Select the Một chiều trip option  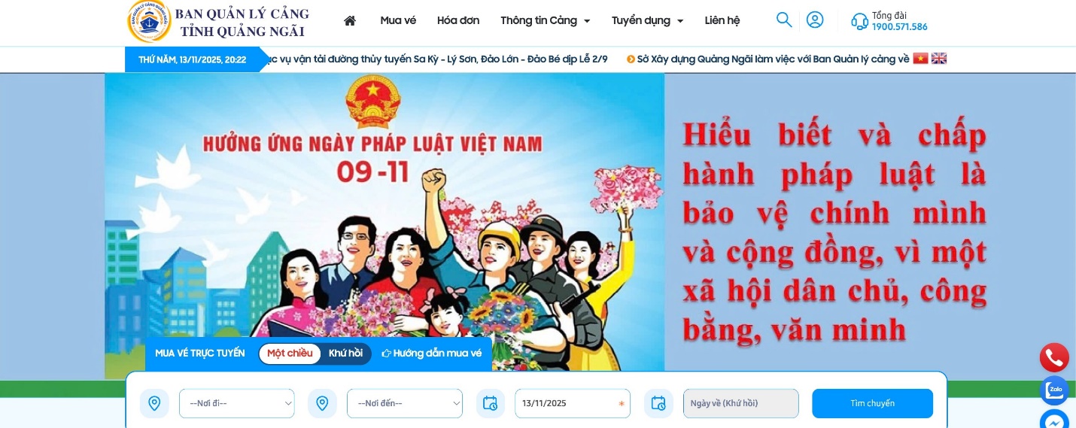290,354
